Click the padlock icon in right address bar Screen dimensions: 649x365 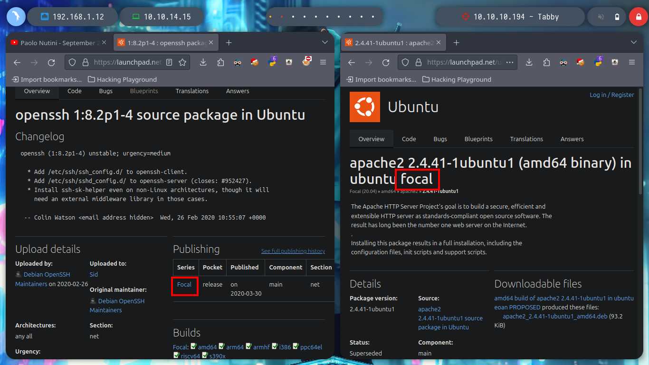click(x=419, y=62)
